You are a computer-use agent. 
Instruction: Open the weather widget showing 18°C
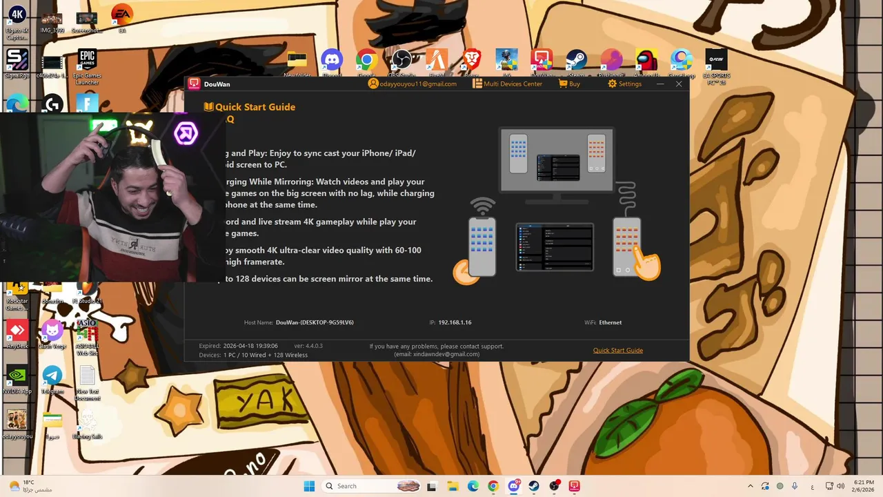click(31, 486)
